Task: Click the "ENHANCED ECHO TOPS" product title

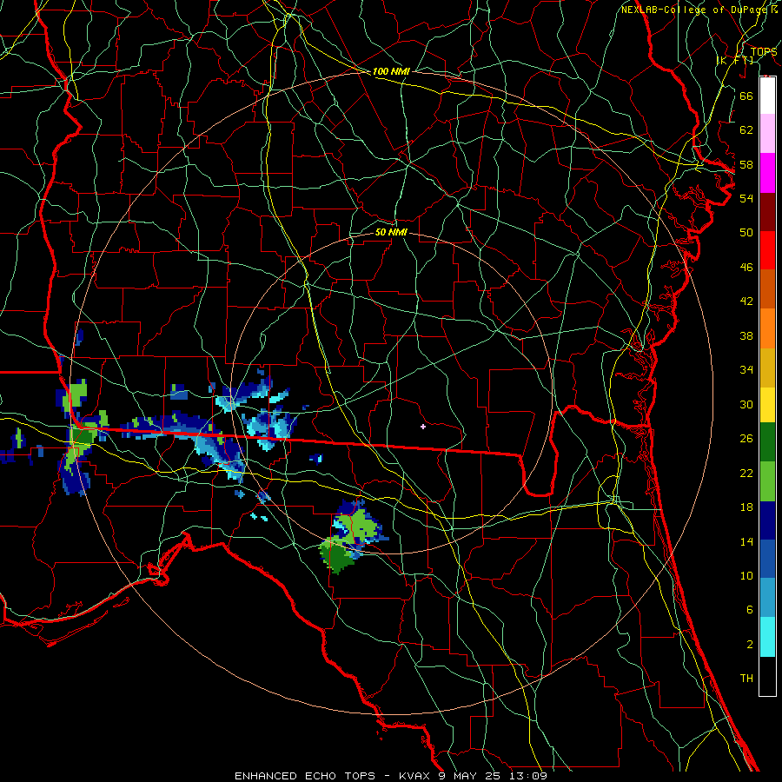Action: click(x=305, y=776)
